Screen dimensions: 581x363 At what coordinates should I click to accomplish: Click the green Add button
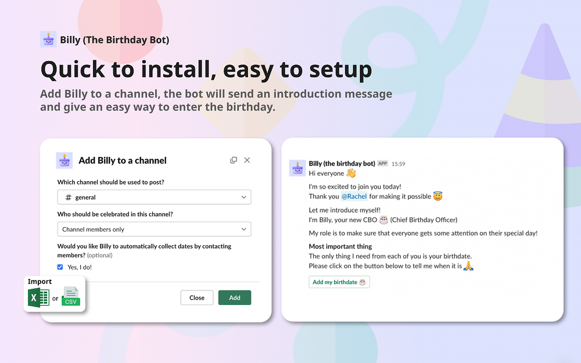tap(235, 297)
